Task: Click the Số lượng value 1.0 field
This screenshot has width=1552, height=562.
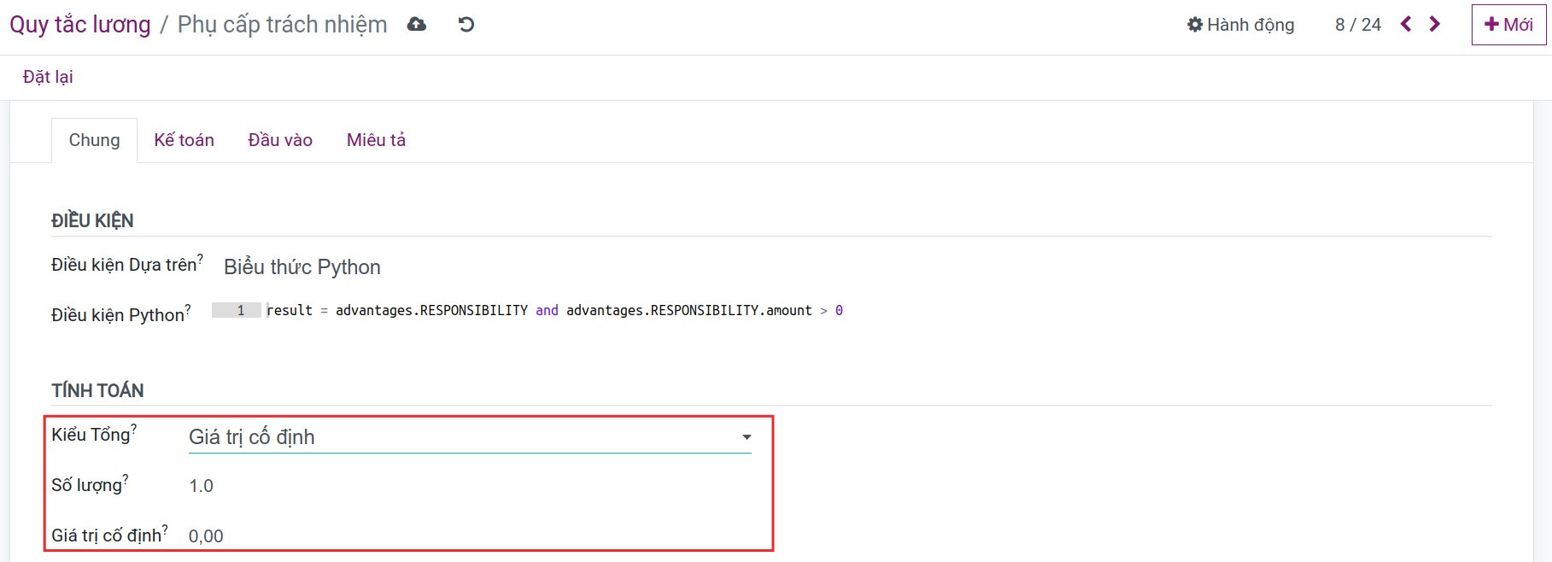Action: point(202,486)
